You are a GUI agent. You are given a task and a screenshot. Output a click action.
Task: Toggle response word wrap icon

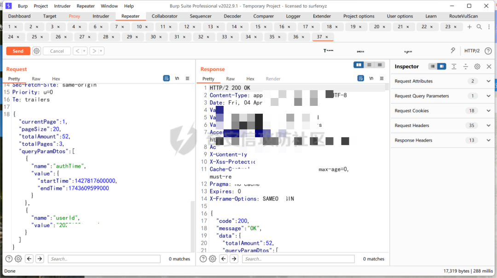pos(361,78)
